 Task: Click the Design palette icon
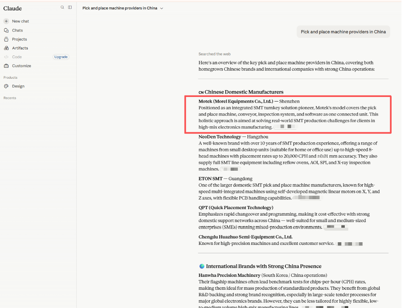pos(6,86)
